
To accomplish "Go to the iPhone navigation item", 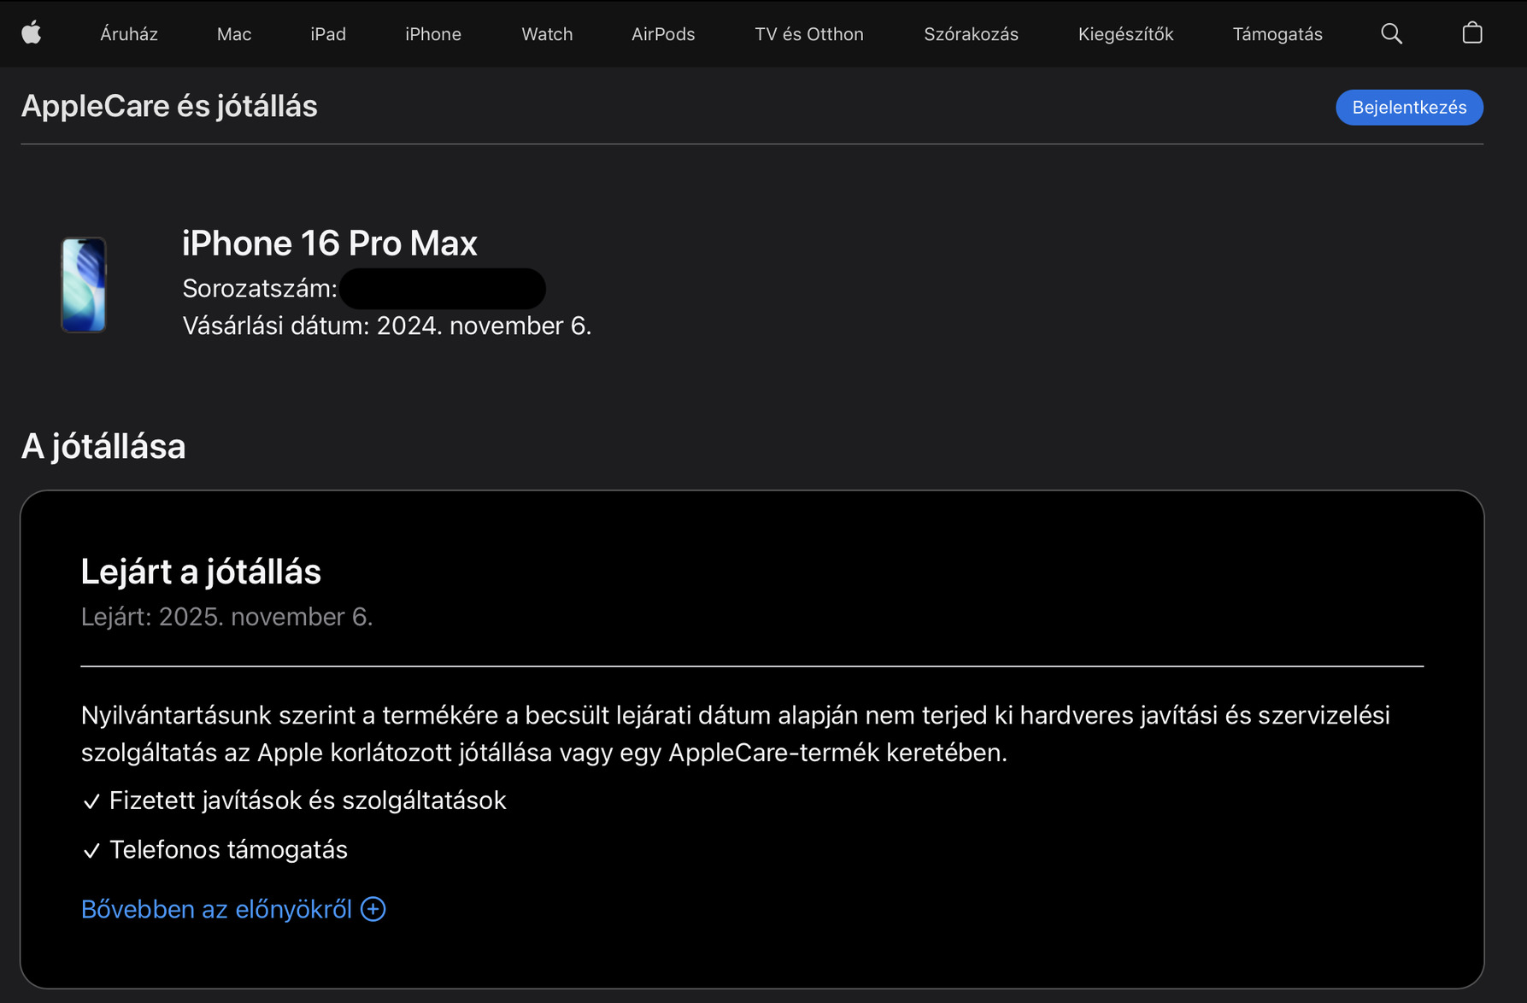I will click(433, 34).
